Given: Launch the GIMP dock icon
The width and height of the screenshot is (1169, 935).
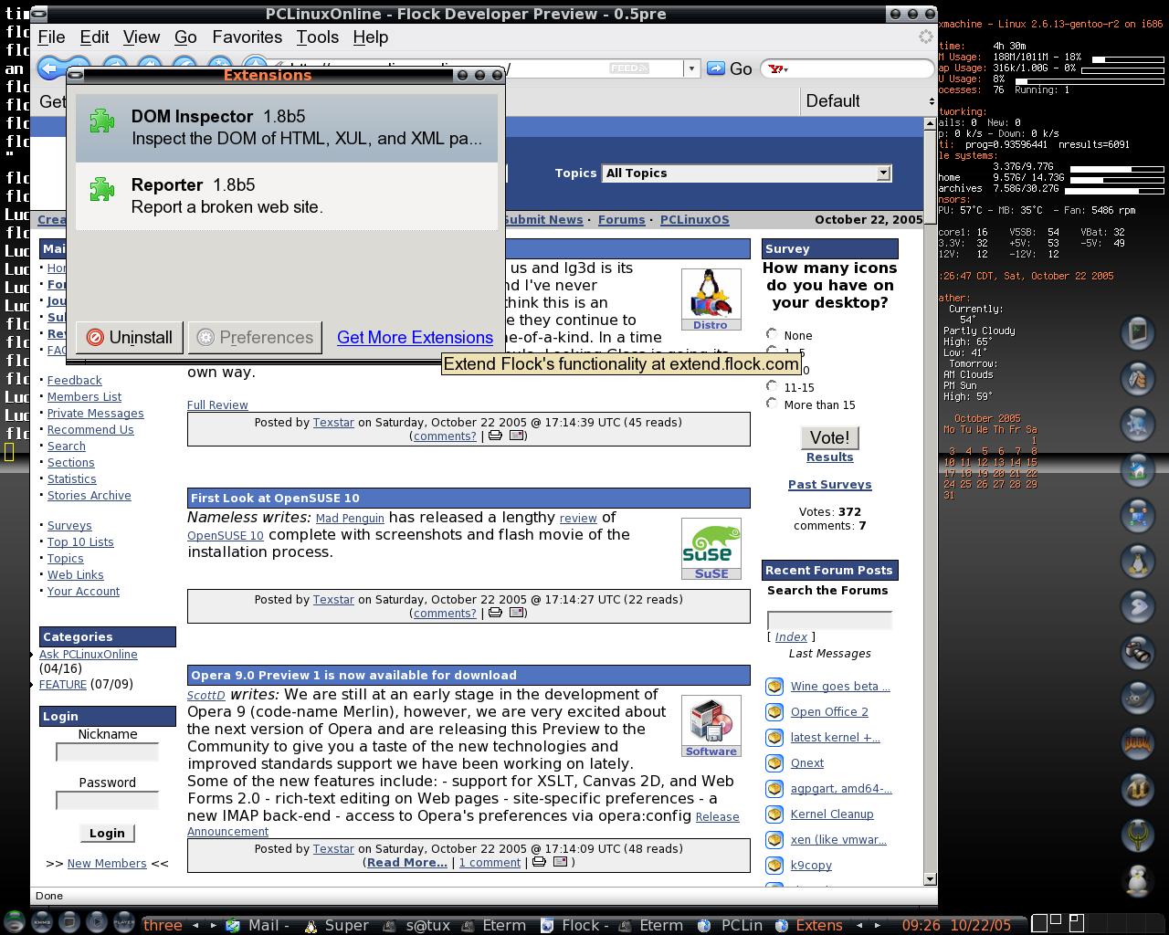Looking at the screenshot, I should (1138, 698).
